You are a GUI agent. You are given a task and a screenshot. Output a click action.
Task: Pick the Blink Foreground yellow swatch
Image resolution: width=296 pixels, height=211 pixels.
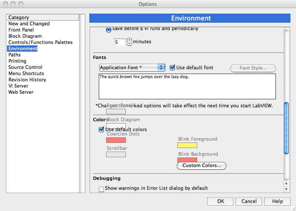[187, 145]
